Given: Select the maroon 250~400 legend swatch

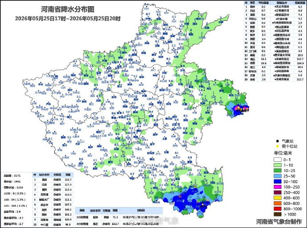Looking at the screenshot, I should pyautogui.click(x=278, y=192).
